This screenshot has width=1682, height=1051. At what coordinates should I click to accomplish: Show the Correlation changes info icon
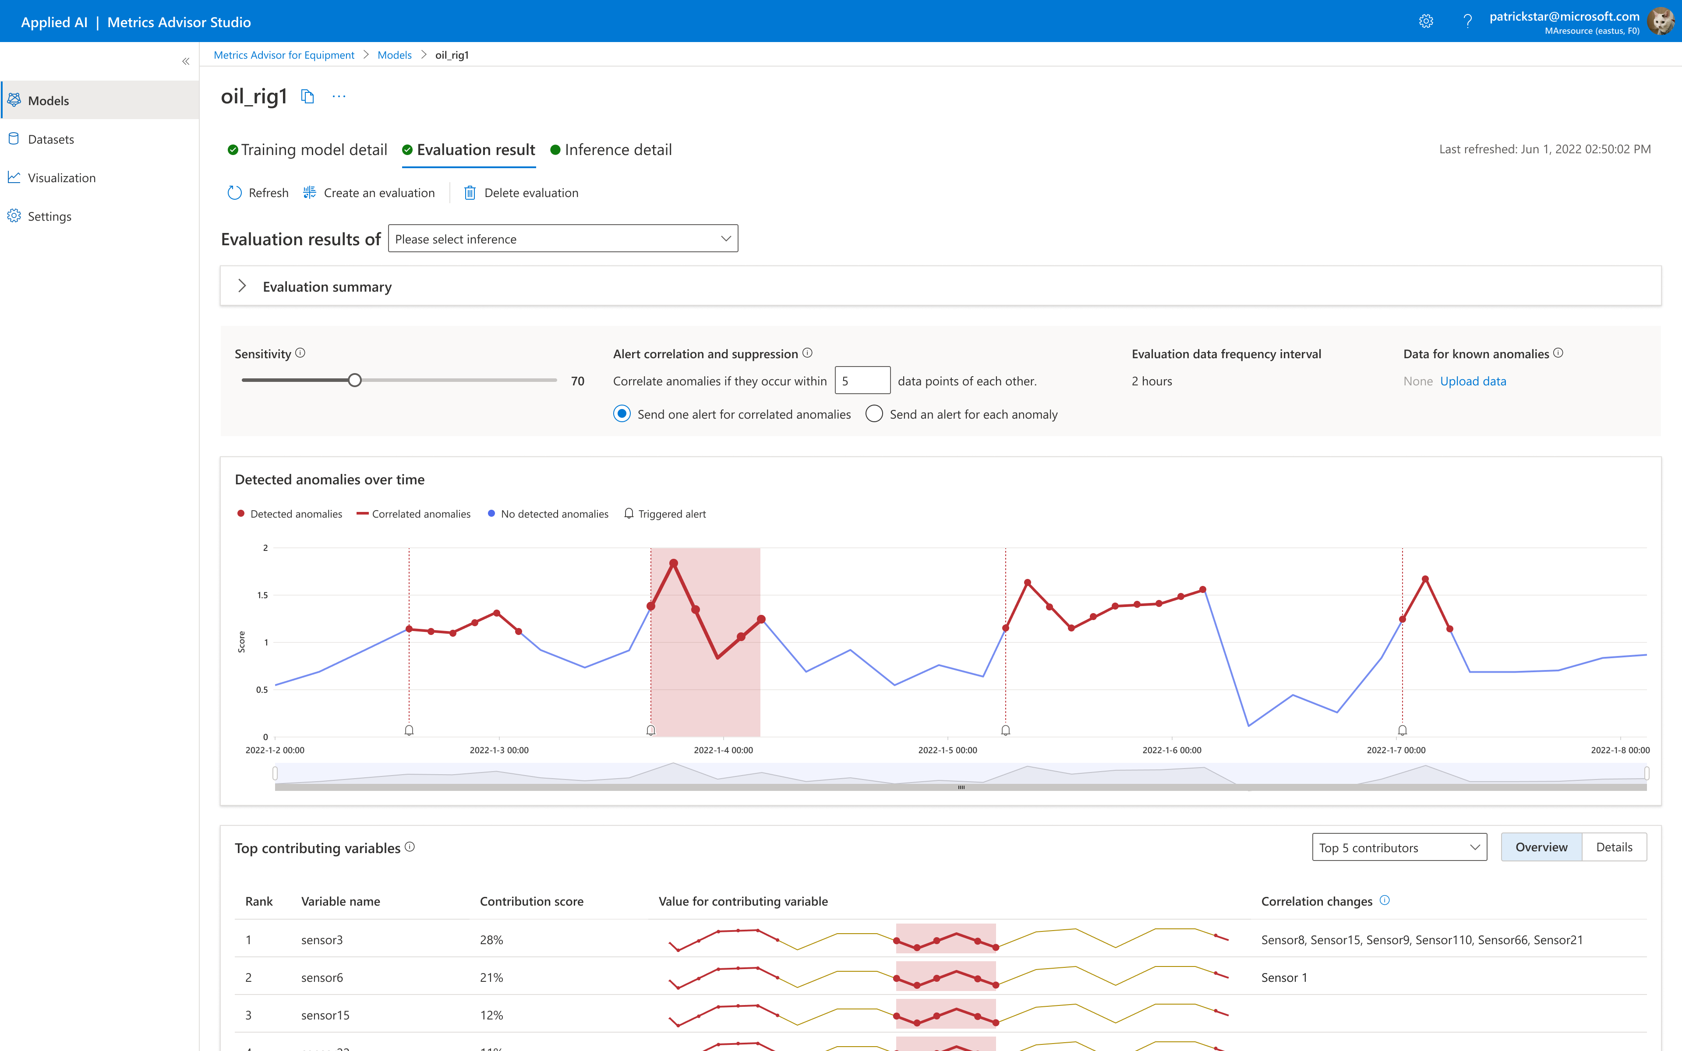pyautogui.click(x=1385, y=900)
